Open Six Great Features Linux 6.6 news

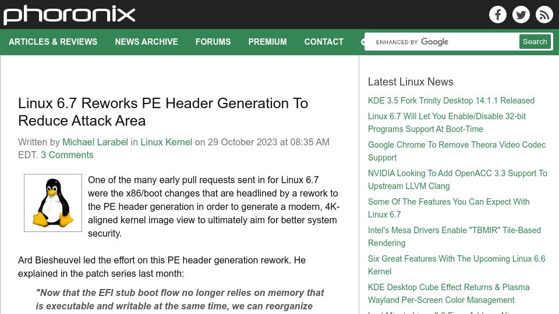coord(457,265)
